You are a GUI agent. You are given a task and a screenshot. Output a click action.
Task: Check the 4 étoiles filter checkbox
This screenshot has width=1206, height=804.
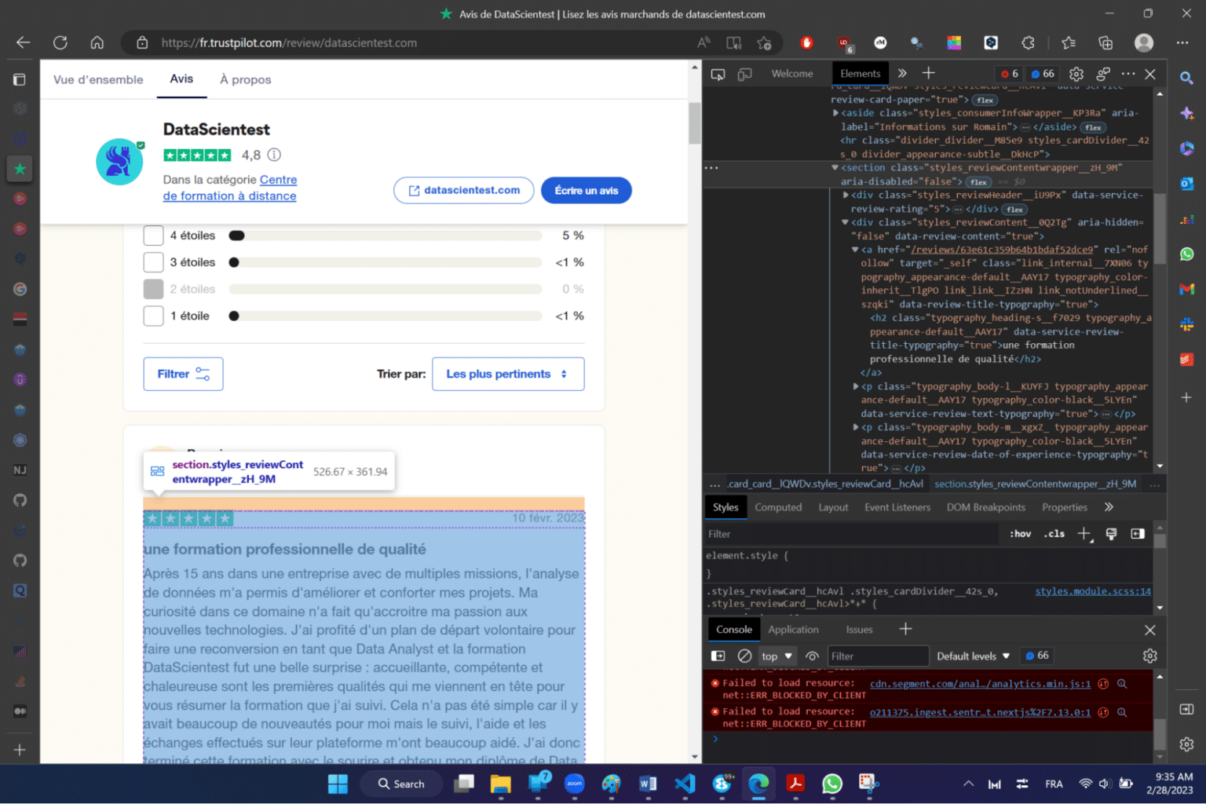pyautogui.click(x=153, y=235)
